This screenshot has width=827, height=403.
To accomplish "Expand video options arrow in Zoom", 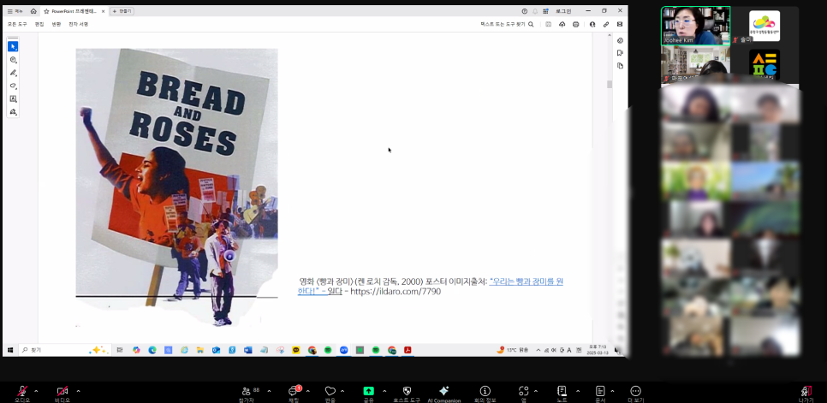I will 78,391.
